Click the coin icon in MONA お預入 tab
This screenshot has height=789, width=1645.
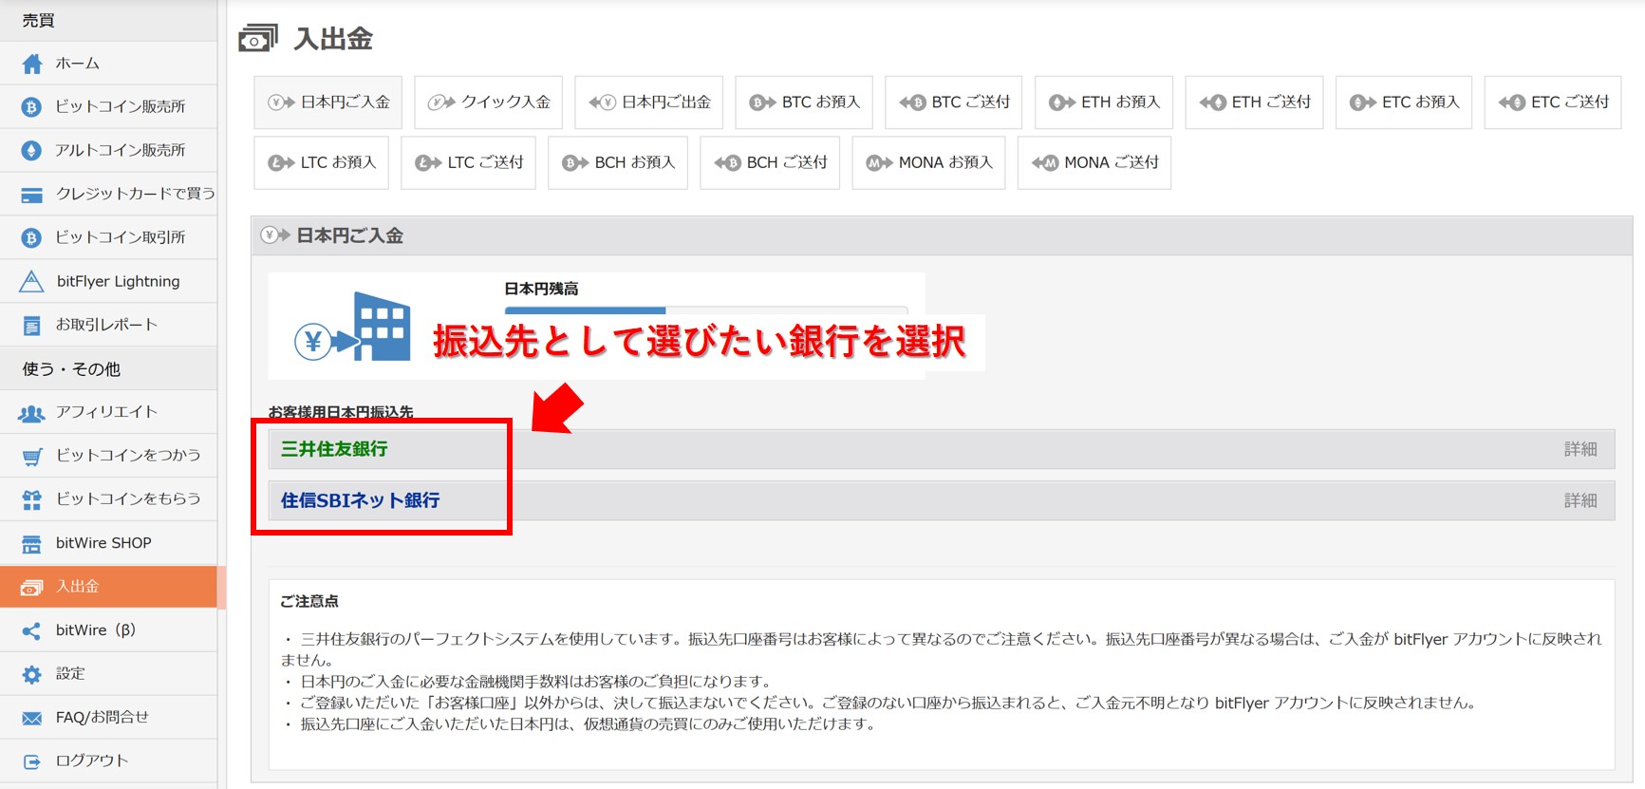coord(879,163)
